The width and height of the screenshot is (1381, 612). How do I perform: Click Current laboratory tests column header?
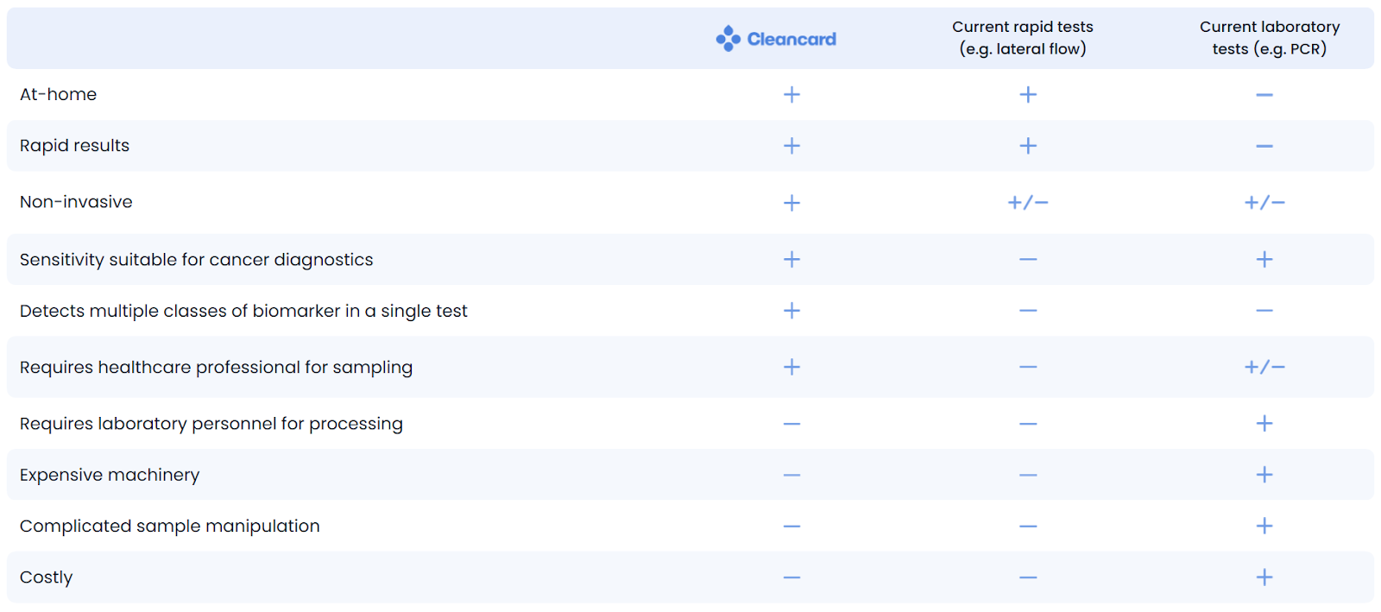pos(1269,38)
